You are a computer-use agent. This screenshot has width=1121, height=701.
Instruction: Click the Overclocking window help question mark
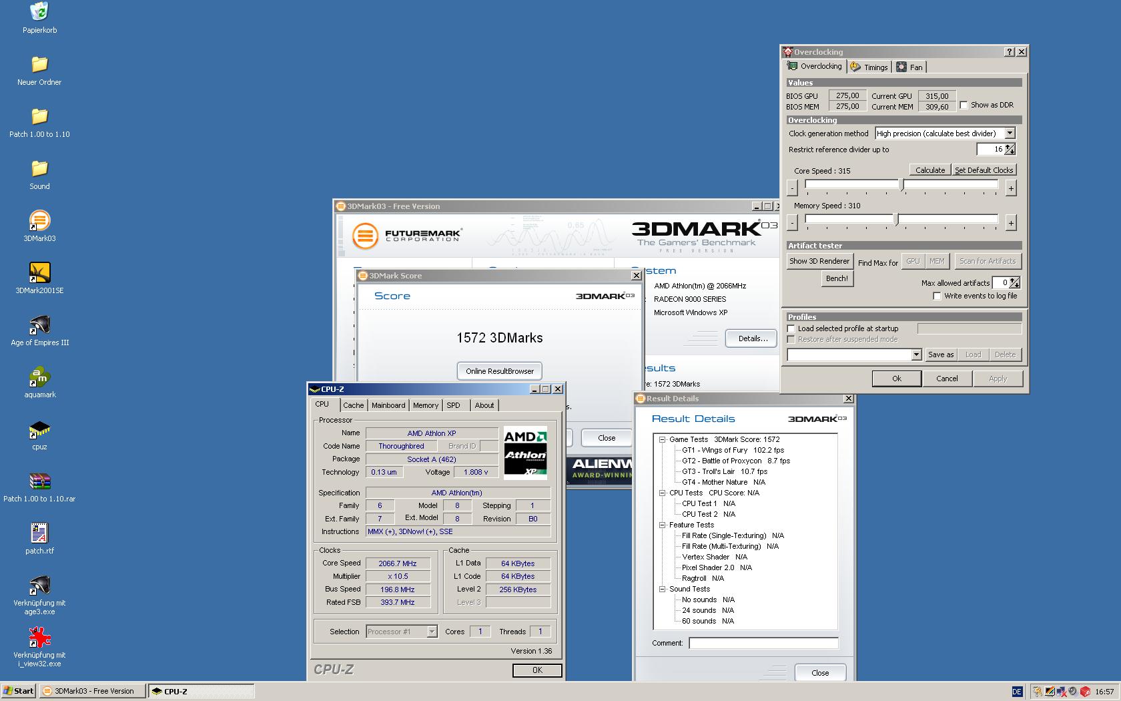pyautogui.click(x=1009, y=51)
